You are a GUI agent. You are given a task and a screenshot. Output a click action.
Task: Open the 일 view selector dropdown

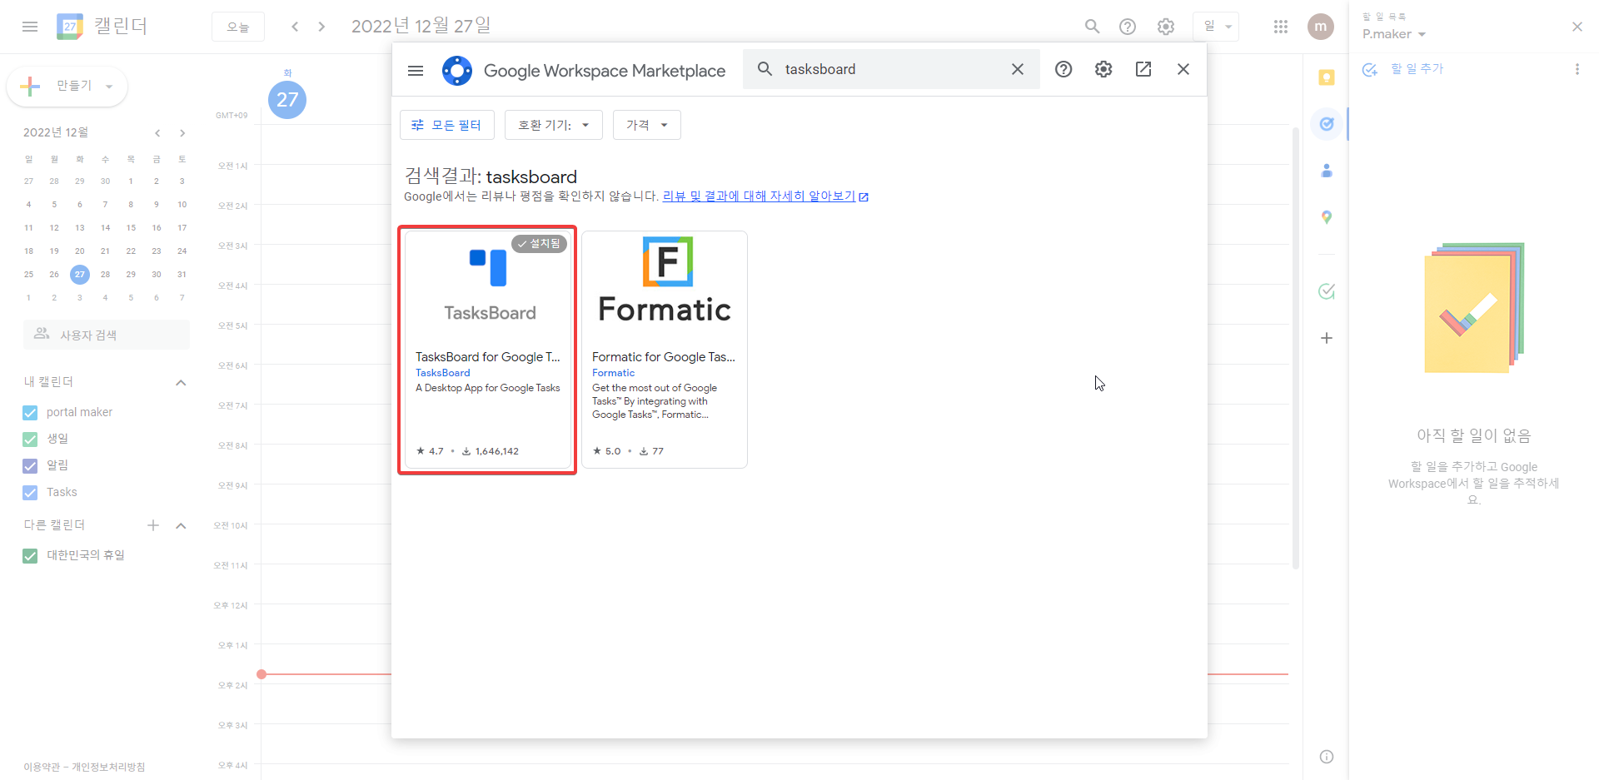(1216, 27)
